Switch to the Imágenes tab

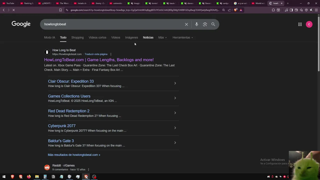[x=131, y=37]
